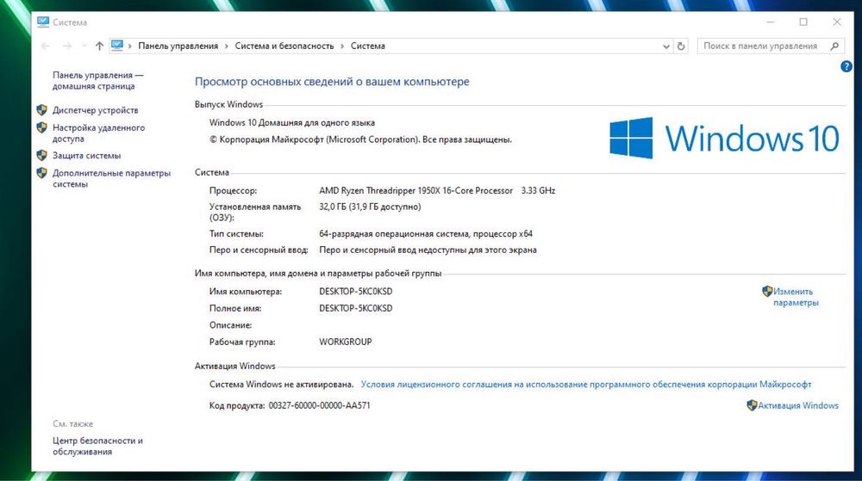Click the Перо и сенсорный ввод недоступны text

pos(428,250)
